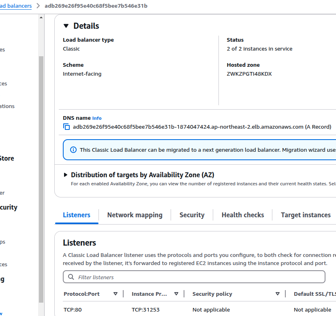Image resolution: width=336 pixels, height=316 pixels.
Task: Focus the Filter listeners search field
Action: 194,277
